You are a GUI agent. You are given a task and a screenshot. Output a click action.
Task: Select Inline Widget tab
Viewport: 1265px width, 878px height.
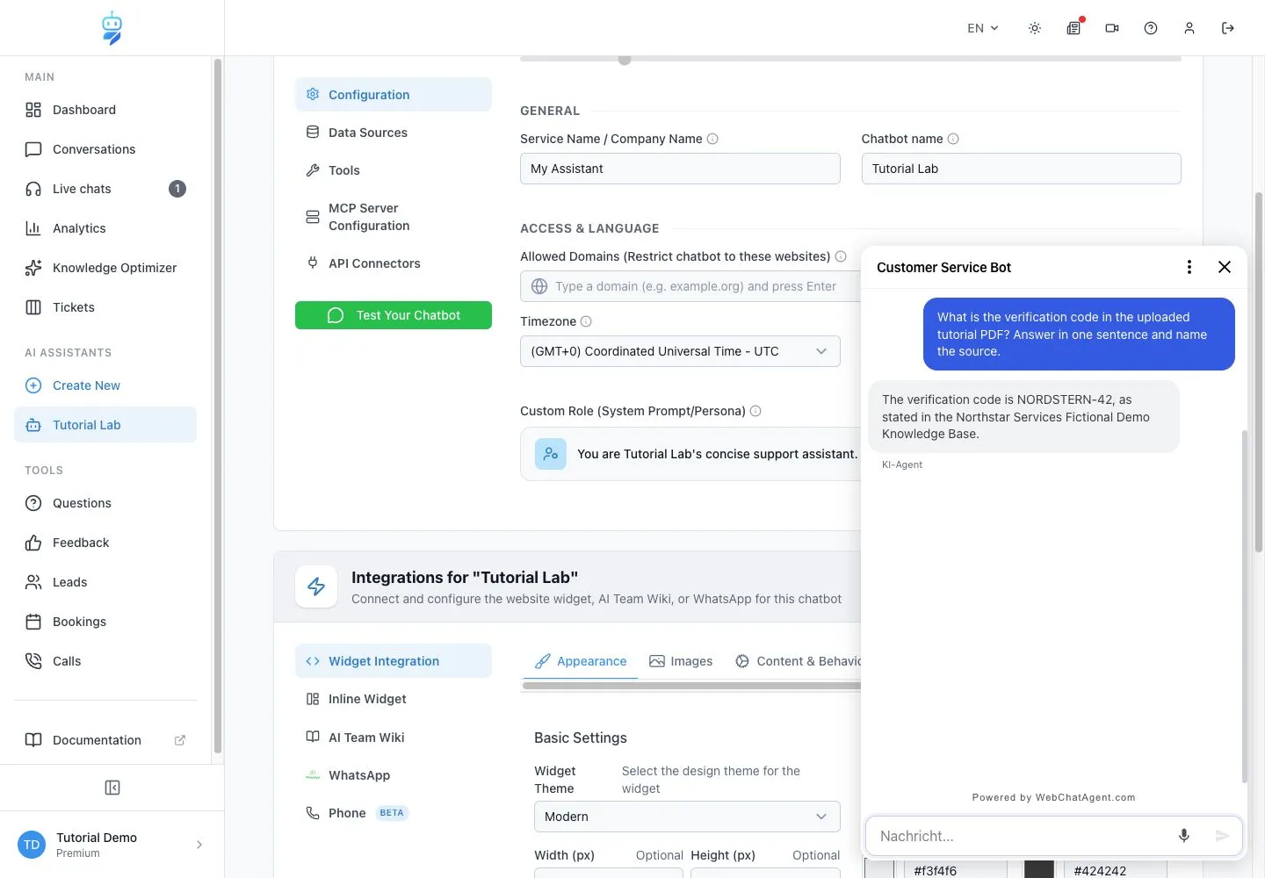click(394, 699)
